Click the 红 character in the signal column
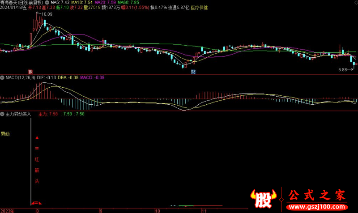Screen dimensions: 358x213 tap(37, 159)
